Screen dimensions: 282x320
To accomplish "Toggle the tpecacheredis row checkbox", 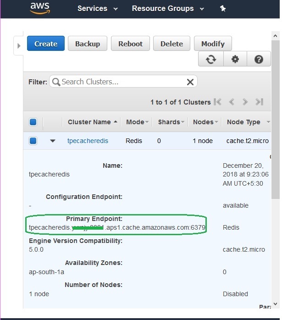I will coord(33,141).
